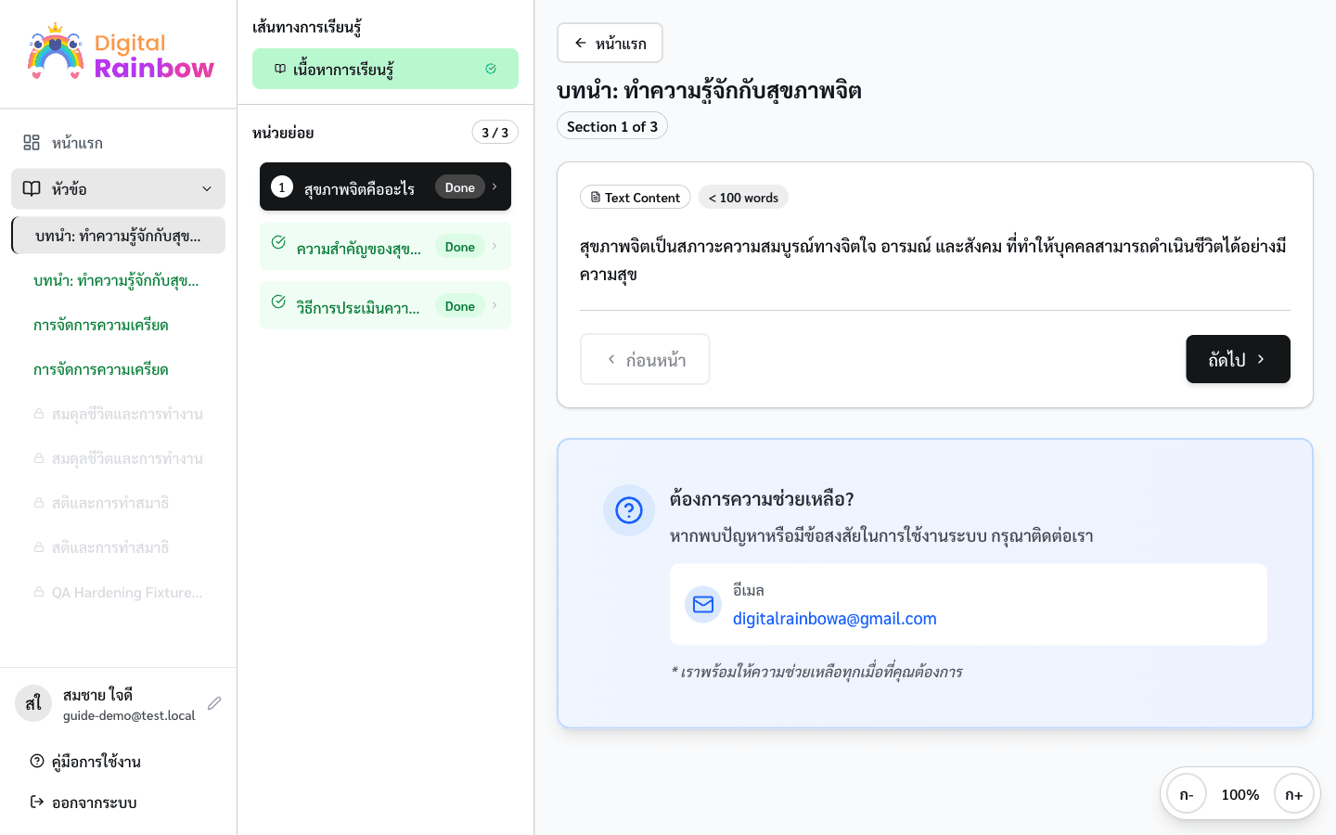Open the ความสำคัญของสุข... subunit

point(385,246)
